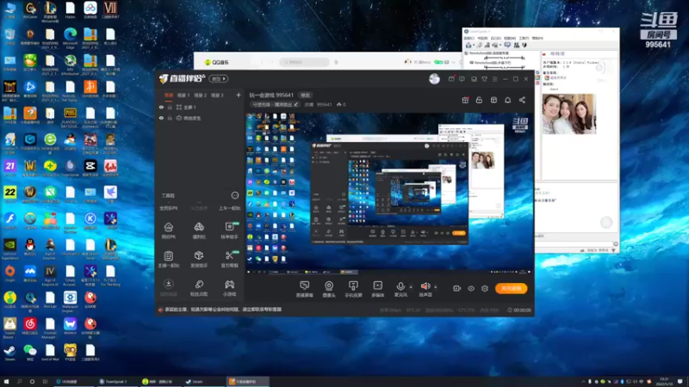Open the layout grid icon beside the bell
This screenshot has width=689, height=387.
click(493, 101)
